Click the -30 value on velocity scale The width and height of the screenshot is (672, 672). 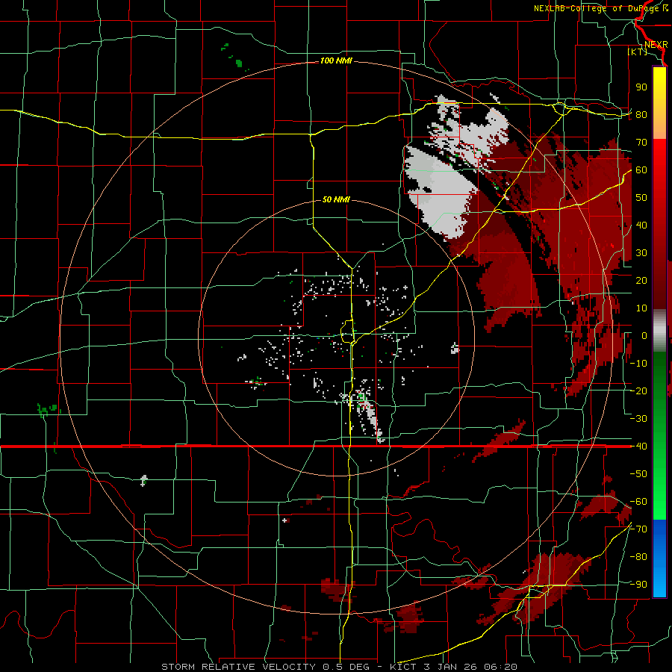pyautogui.click(x=638, y=419)
